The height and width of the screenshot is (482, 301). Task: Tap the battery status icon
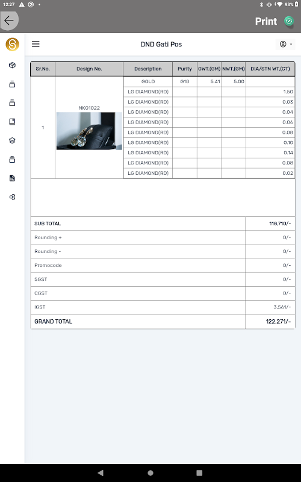click(x=297, y=4)
